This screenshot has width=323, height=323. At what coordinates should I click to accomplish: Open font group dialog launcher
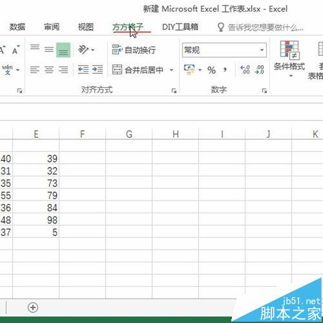[x=19, y=90]
